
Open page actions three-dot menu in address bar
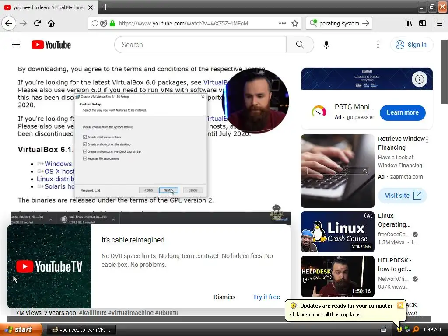click(x=282, y=23)
